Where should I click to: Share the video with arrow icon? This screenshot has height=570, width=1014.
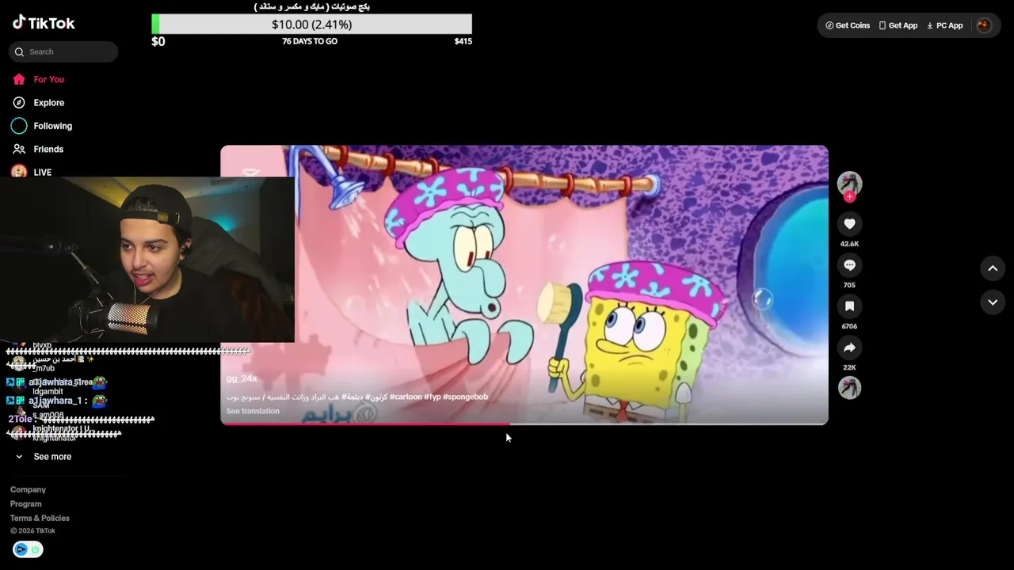849,348
